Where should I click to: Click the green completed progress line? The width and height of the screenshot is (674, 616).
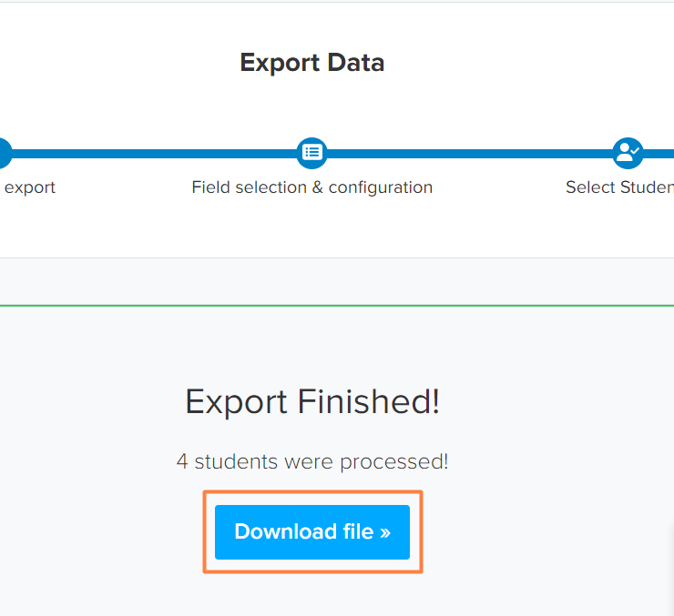[x=337, y=306]
